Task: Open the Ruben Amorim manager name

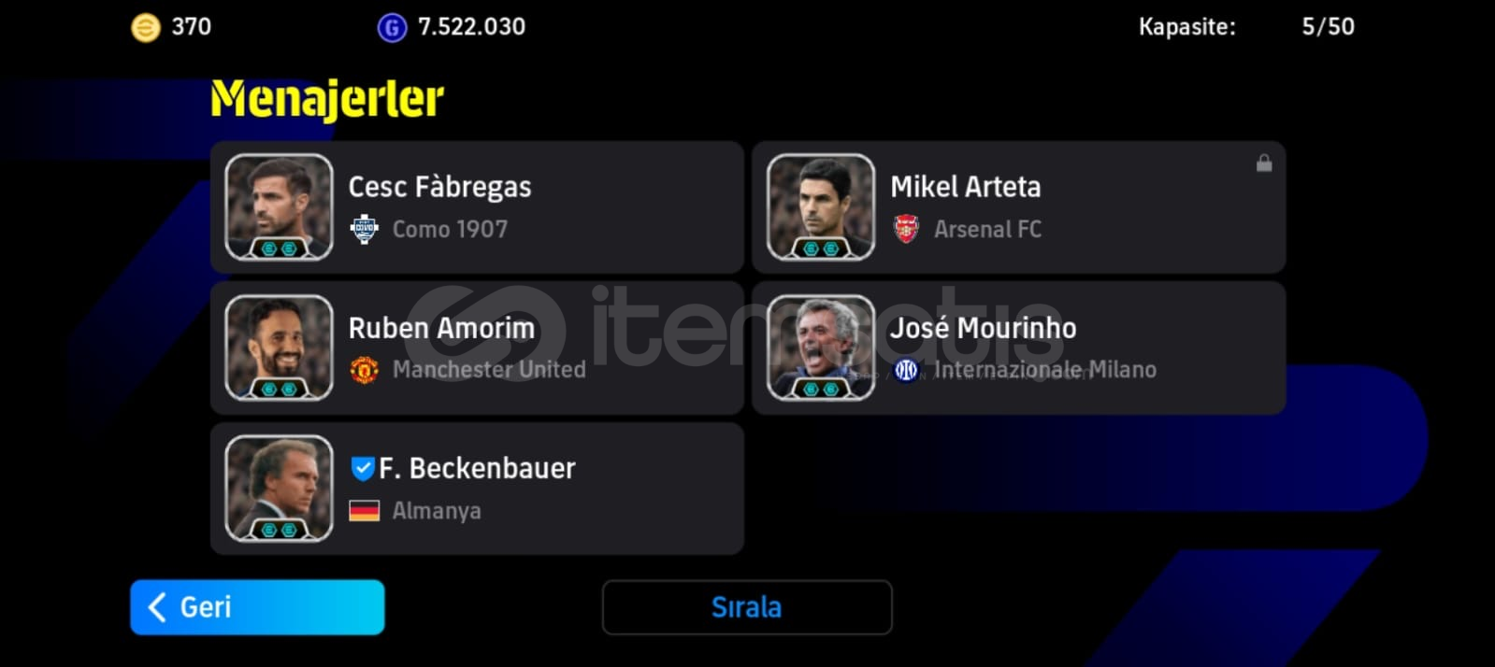Action: click(x=441, y=328)
